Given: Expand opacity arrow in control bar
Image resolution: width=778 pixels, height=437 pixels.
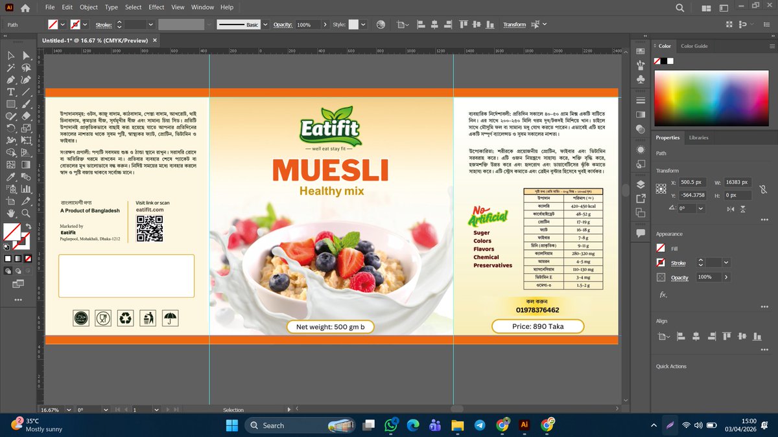Looking at the screenshot, I should (x=325, y=25).
